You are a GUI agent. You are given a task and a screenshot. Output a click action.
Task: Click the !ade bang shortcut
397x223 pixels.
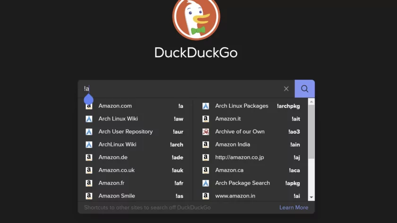(x=177, y=157)
